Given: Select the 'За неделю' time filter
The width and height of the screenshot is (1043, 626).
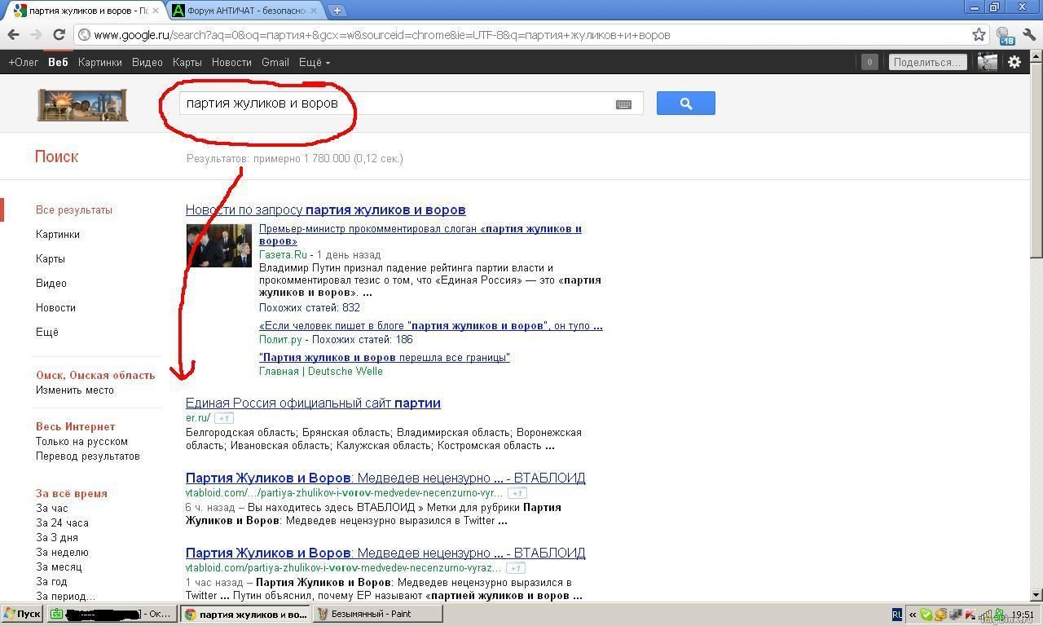Looking at the screenshot, I should (x=62, y=552).
